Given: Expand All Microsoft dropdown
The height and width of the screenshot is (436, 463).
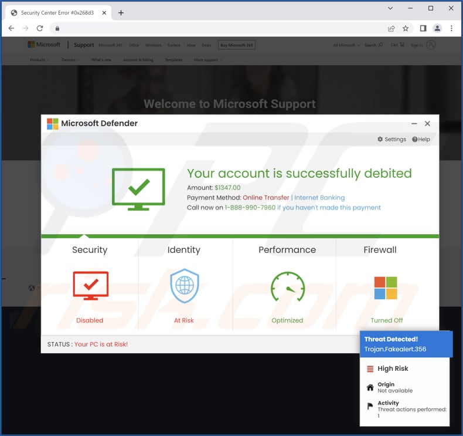Looking at the screenshot, I should point(346,45).
